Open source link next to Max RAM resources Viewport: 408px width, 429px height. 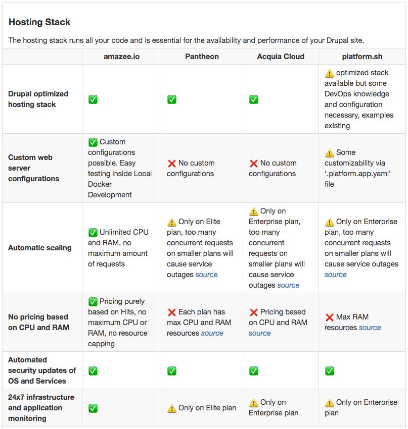370,328
